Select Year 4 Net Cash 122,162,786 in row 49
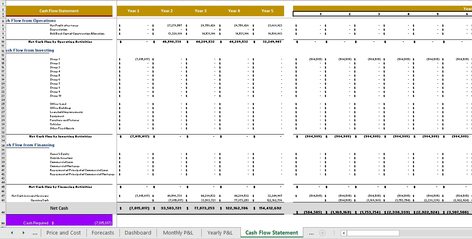The height and width of the screenshot is (239, 472). coord(237,208)
